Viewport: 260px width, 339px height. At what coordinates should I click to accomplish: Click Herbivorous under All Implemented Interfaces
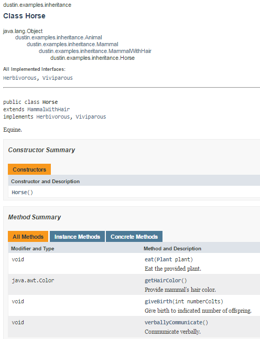click(20, 78)
